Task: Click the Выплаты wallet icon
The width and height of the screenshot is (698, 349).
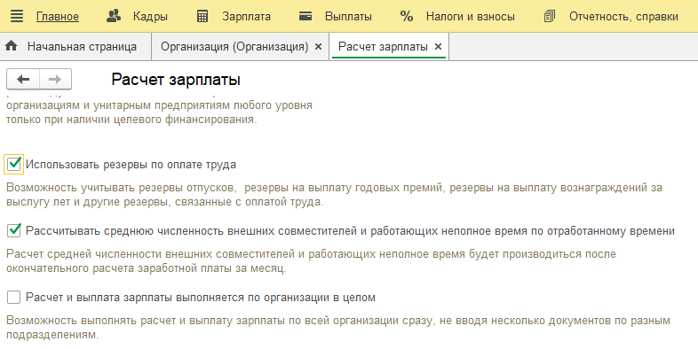Action: tap(305, 17)
